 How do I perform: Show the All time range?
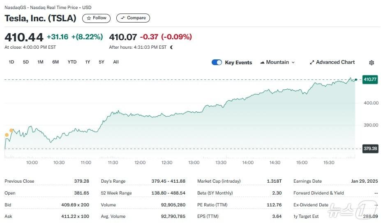click(x=116, y=62)
